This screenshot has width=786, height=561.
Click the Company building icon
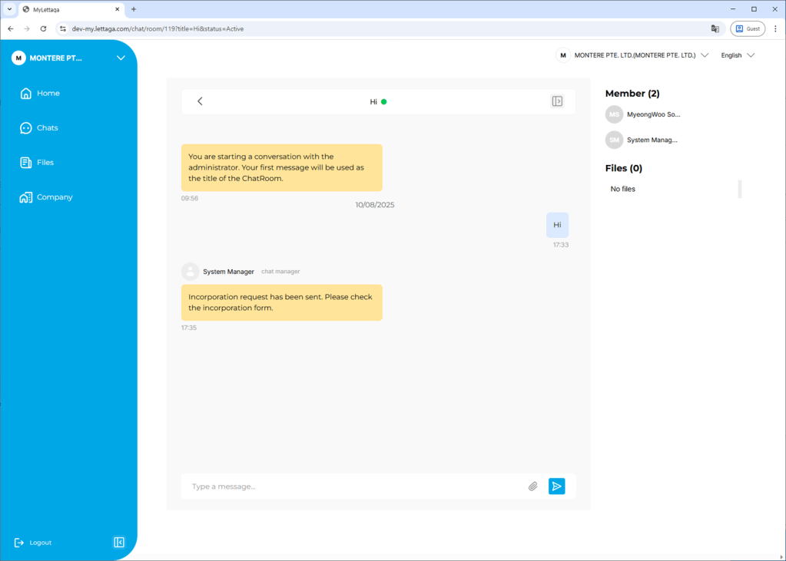click(26, 197)
